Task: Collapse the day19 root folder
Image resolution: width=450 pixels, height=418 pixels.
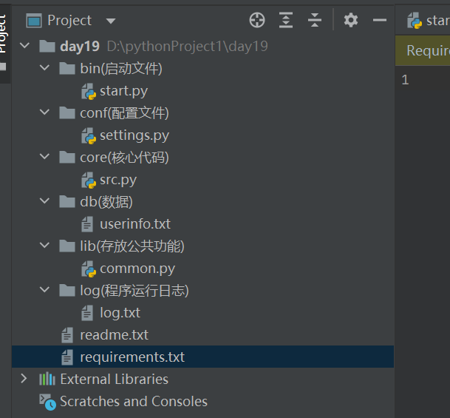Action: pos(25,47)
